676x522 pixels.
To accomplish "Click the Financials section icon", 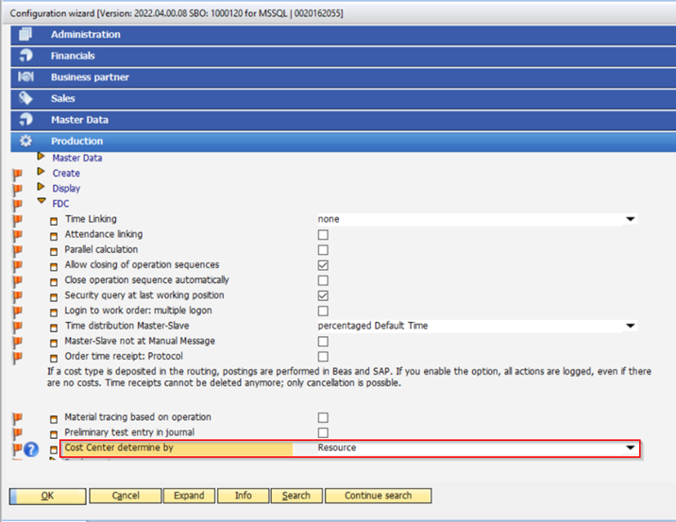I will (26, 56).
